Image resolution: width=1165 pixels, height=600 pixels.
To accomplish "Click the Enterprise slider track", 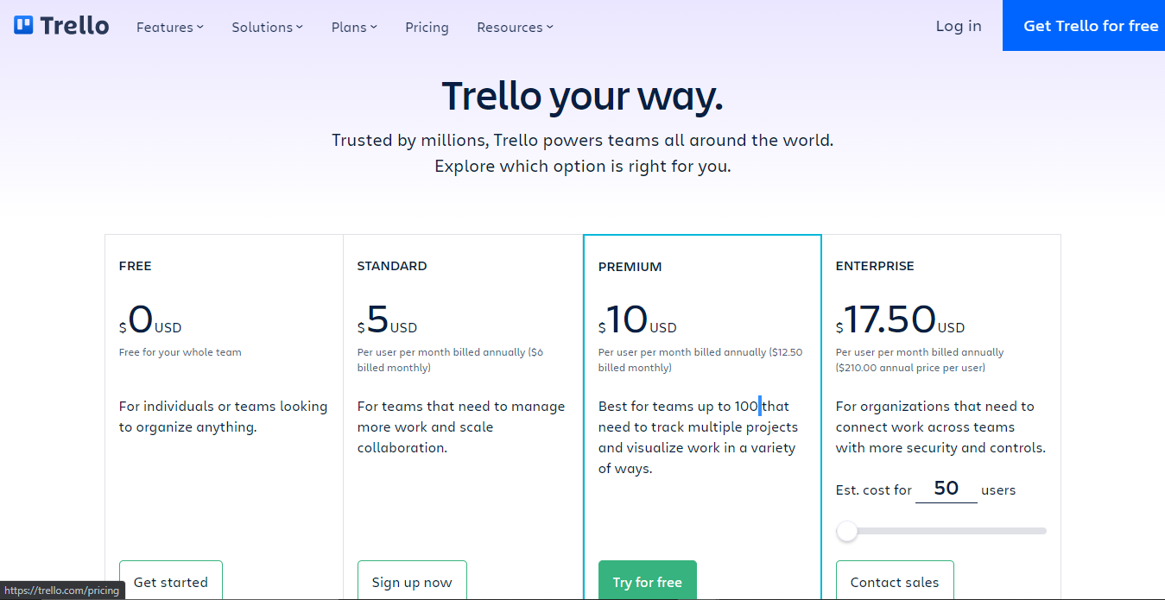I will click(x=941, y=531).
